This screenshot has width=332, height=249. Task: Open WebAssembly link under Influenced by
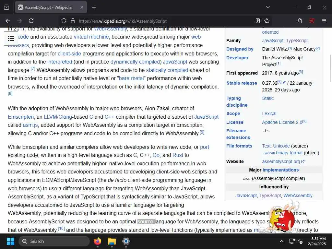click(x=298, y=196)
